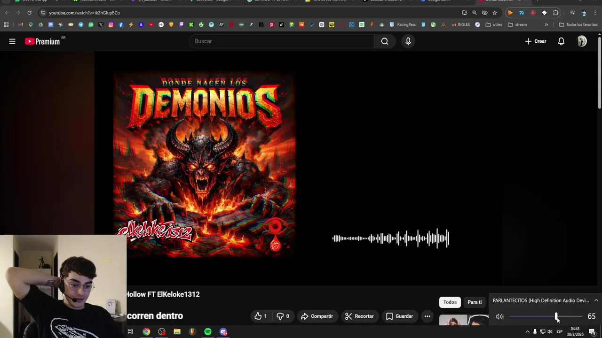The width and height of the screenshot is (602, 338).
Task: Click the audio waveform in the video
Action: coord(390,238)
